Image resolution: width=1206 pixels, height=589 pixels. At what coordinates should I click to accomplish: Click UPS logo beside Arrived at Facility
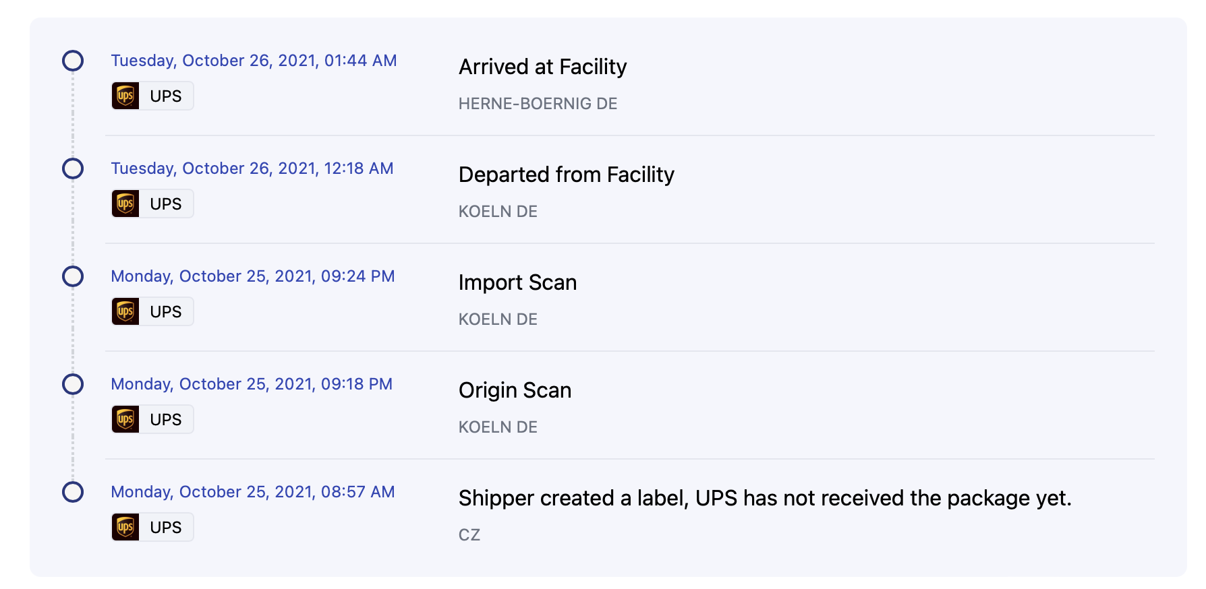125,96
